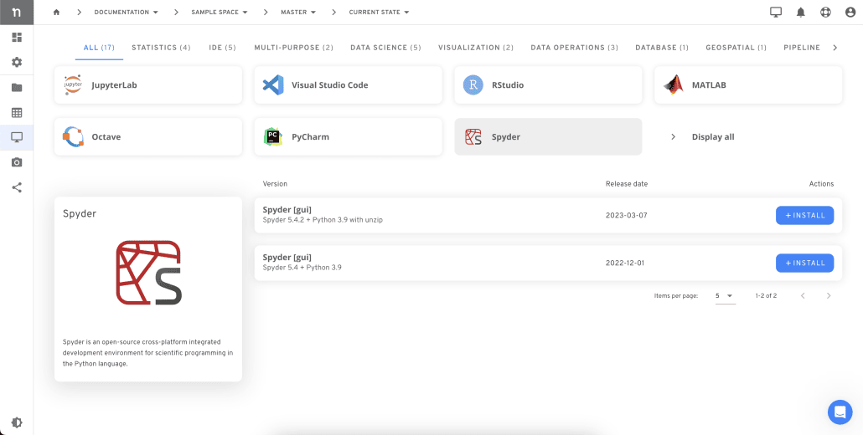Install Spyder 5.4.2 with unzip
This screenshot has width=863, height=435.
pos(804,215)
